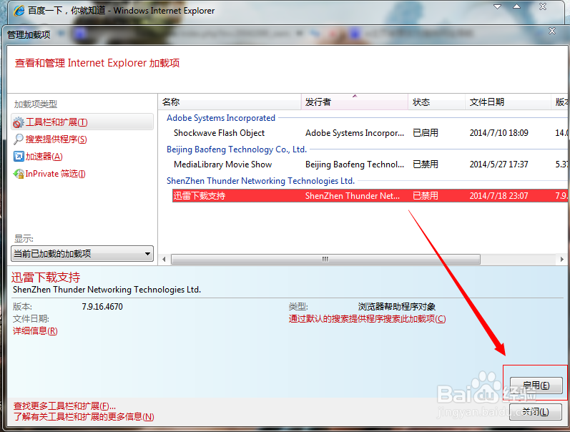This screenshot has height=432, width=570.
Task: Click version value 7.9.16.4670
Action: coord(102,307)
